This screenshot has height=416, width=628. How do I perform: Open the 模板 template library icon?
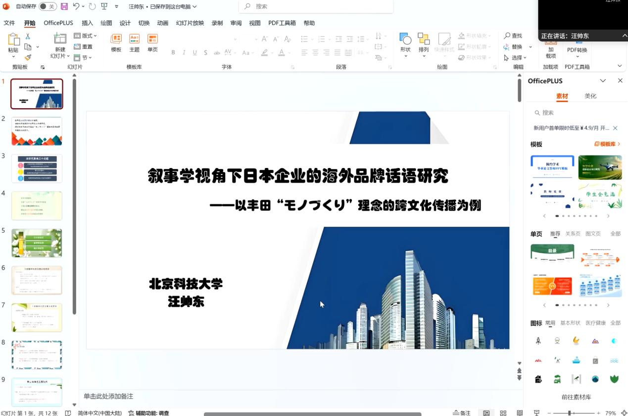[116, 39]
